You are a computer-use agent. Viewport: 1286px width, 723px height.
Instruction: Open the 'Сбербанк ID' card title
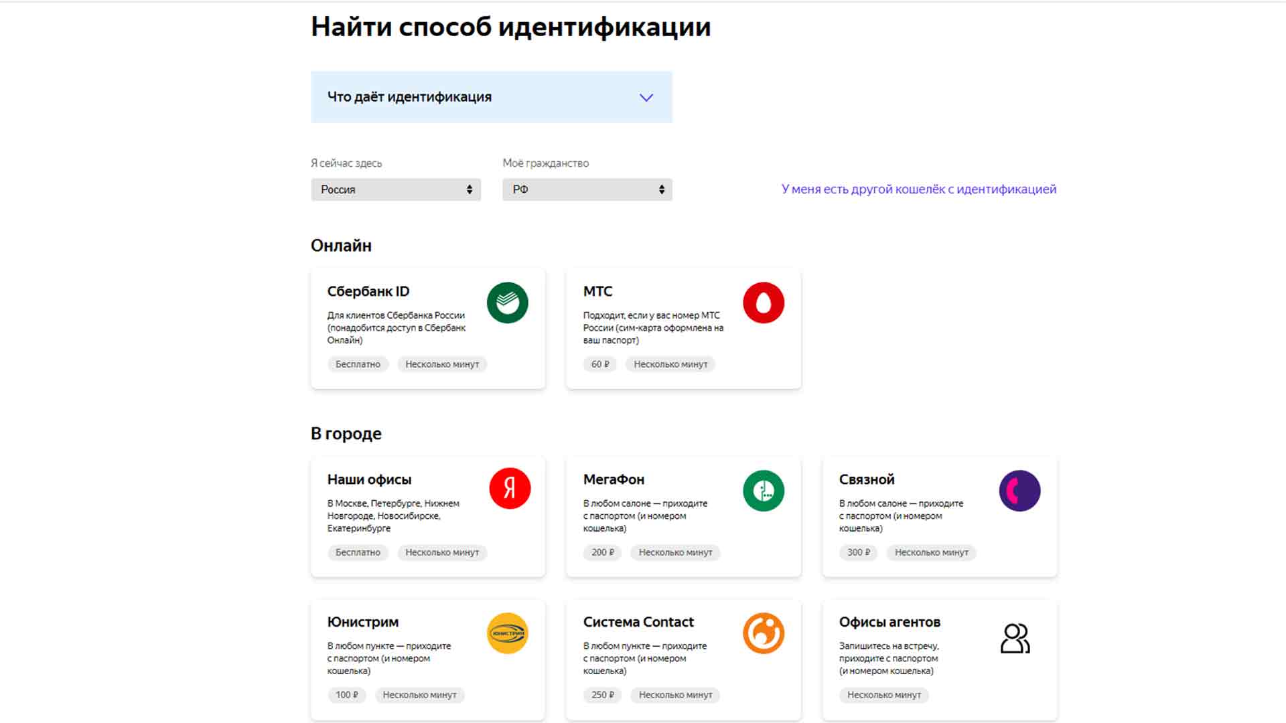point(368,292)
